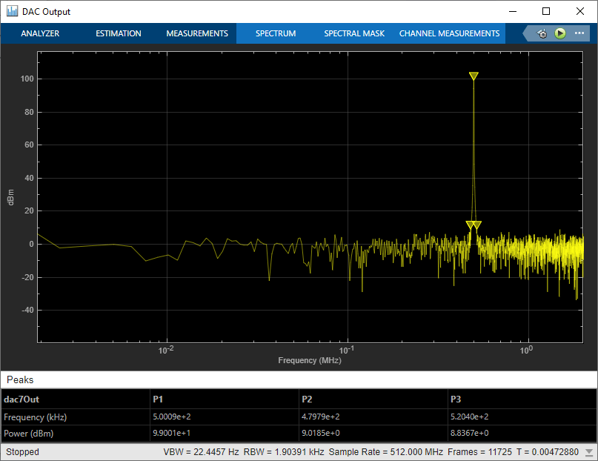Close the DAC Output window
Viewport: 598px width, 461px height.
(x=580, y=11)
